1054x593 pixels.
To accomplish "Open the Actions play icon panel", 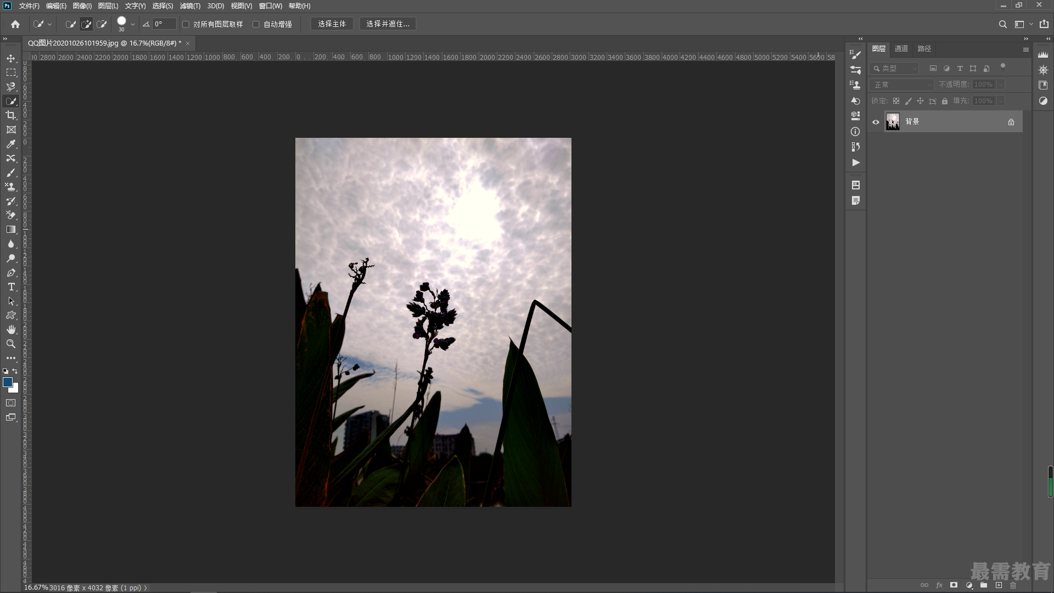I will pos(855,163).
